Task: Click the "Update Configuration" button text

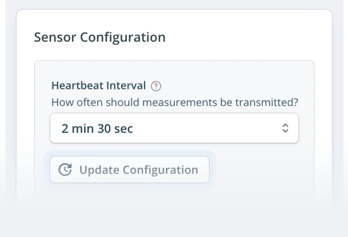Action: (139, 170)
